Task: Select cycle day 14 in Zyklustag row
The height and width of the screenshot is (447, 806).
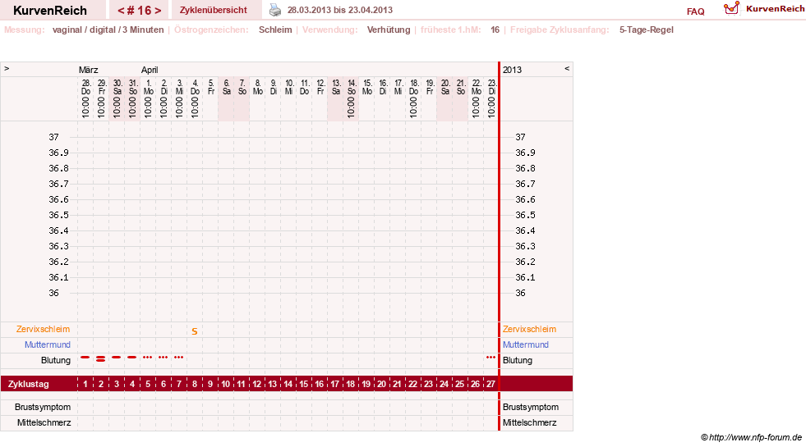Action: (x=288, y=384)
